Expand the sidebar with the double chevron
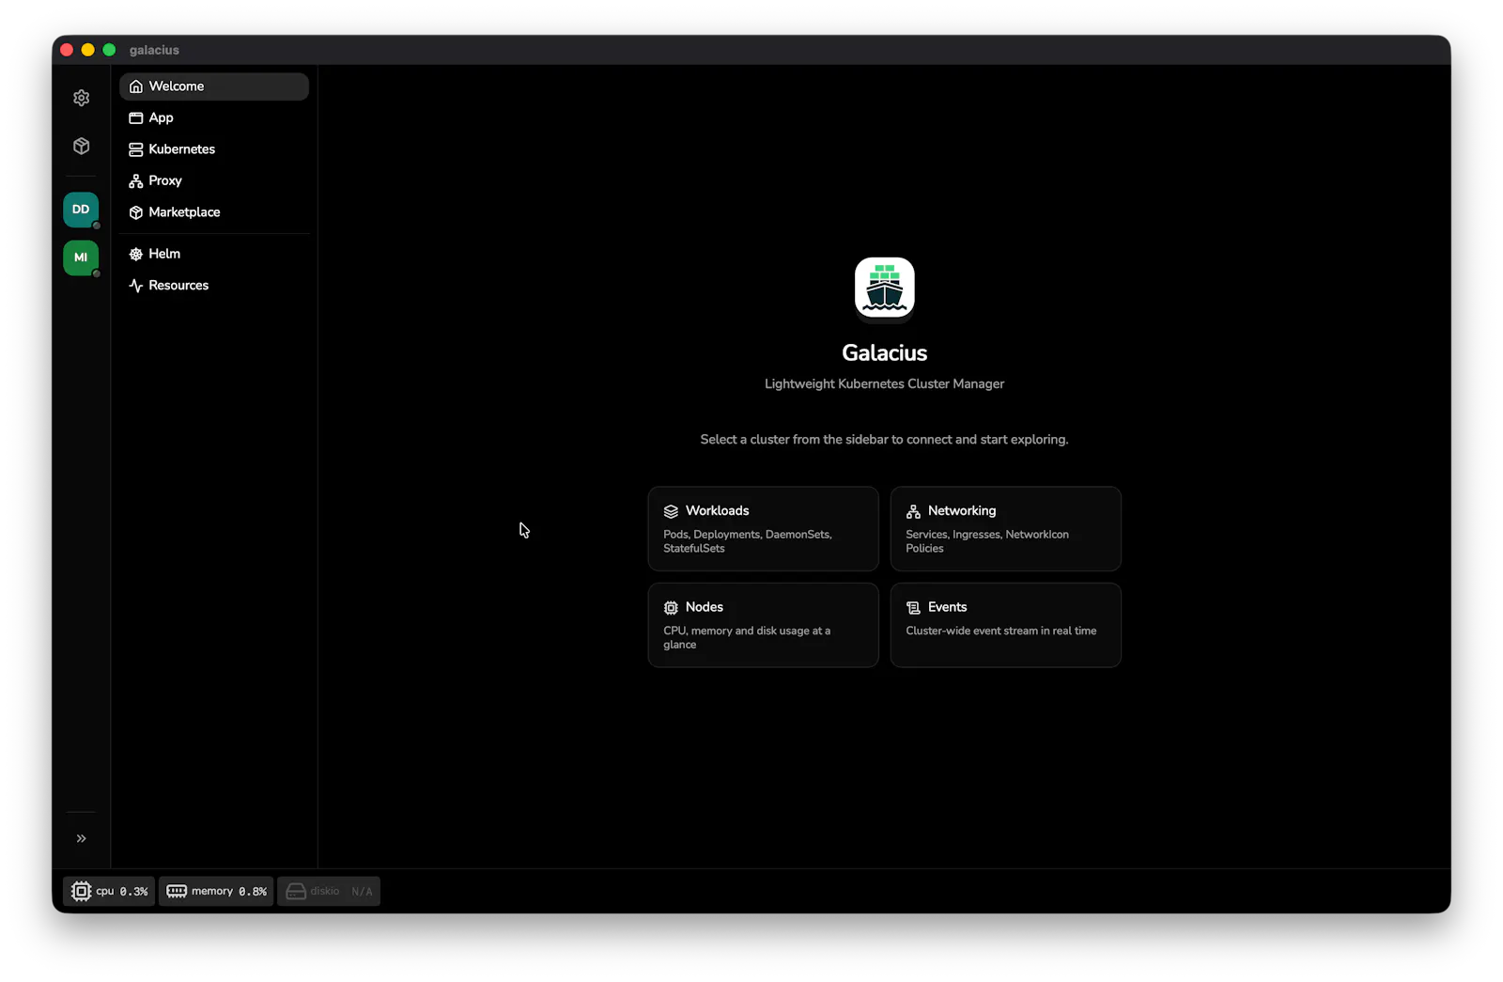Viewport: 1503px width, 982px height. coord(82,838)
